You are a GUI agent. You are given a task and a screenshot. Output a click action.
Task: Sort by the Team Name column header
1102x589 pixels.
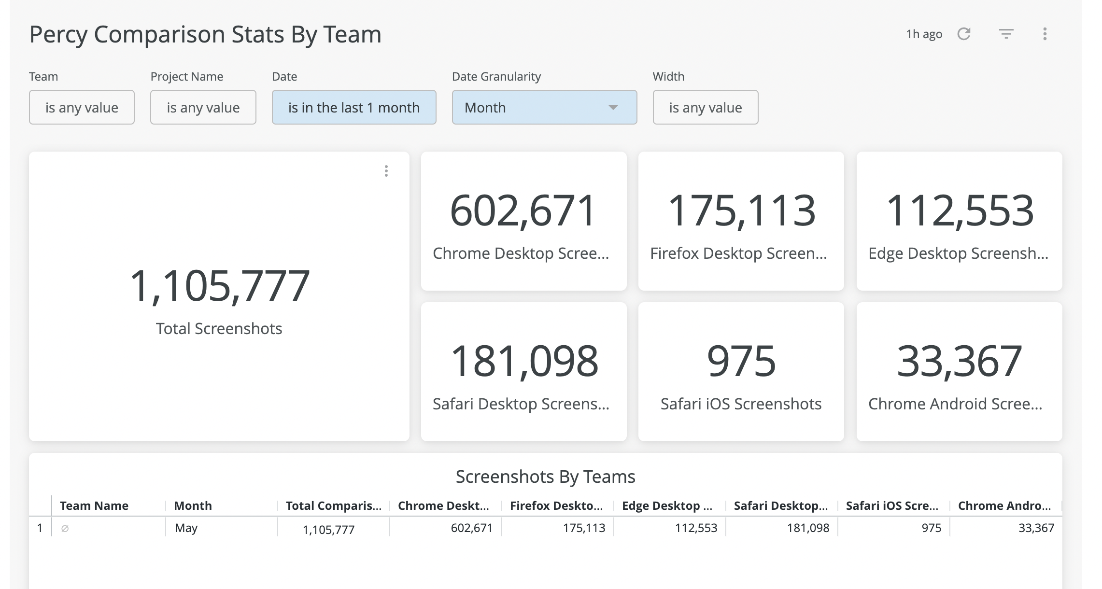(94, 505)
